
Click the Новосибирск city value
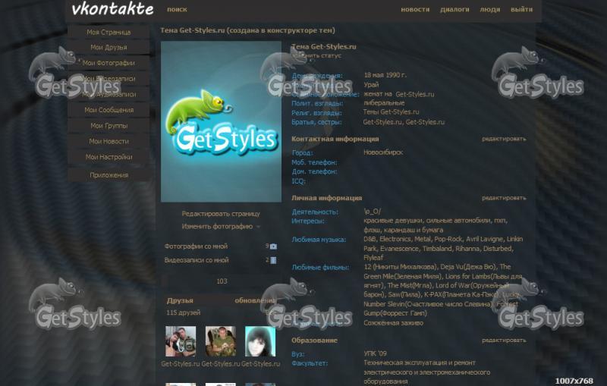click(x=383, y=152)
